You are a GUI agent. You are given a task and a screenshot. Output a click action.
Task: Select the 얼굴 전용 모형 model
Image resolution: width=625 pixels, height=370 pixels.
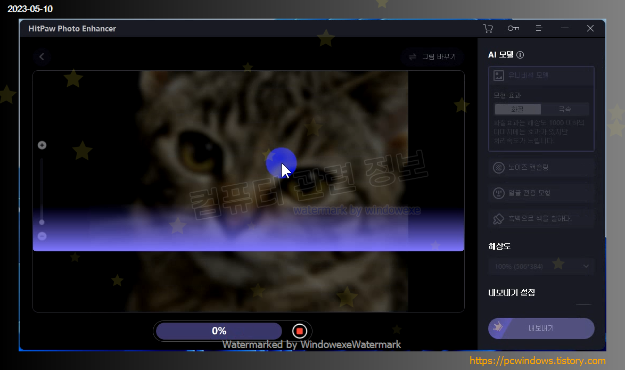pos(541,193)
